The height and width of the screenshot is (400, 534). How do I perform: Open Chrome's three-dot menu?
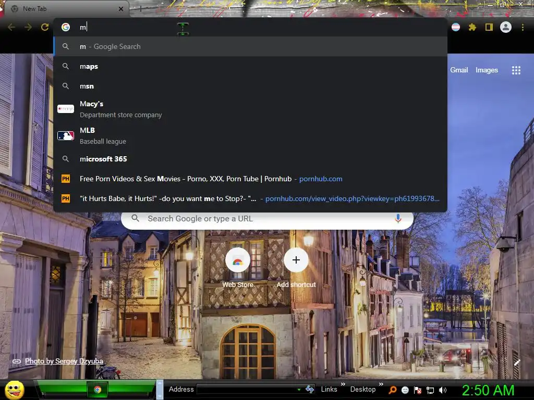pos(523,27)
